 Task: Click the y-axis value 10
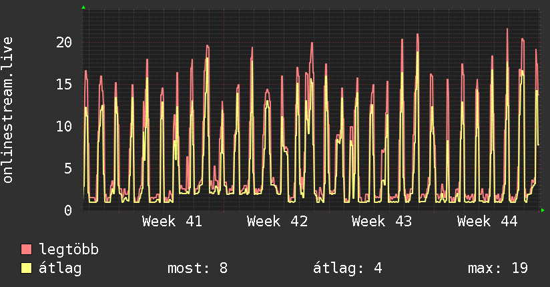point(64,126)
